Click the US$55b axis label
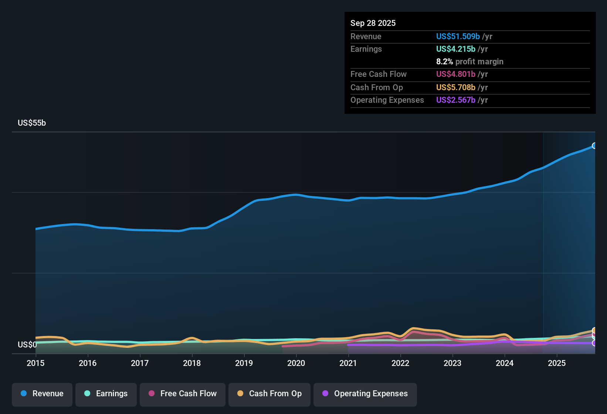The image size is (607, 414). tap(32, 123)
